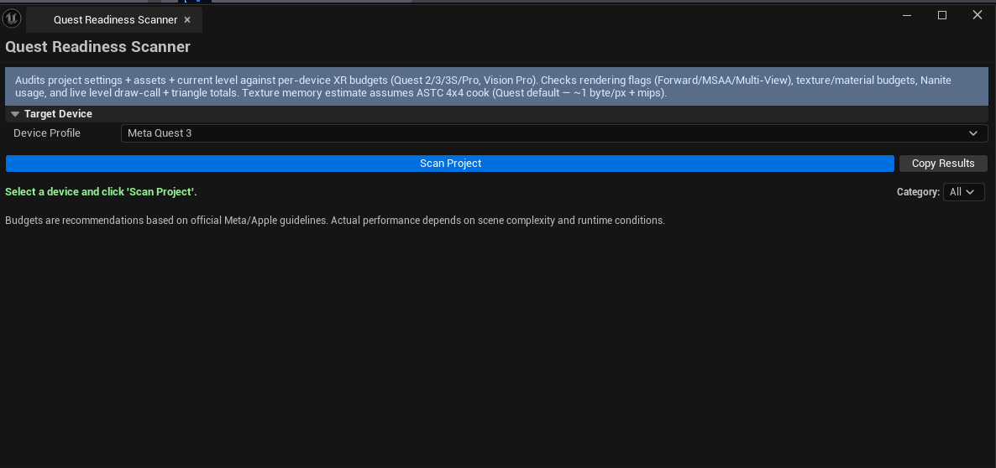Click the blue Scan Project button
Image resolution: width=996 pixels, height=468 pixels.
pos(450,164)
